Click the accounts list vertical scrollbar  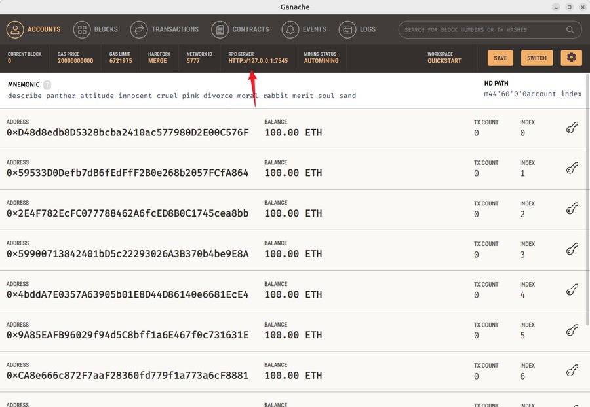[588, 199]
